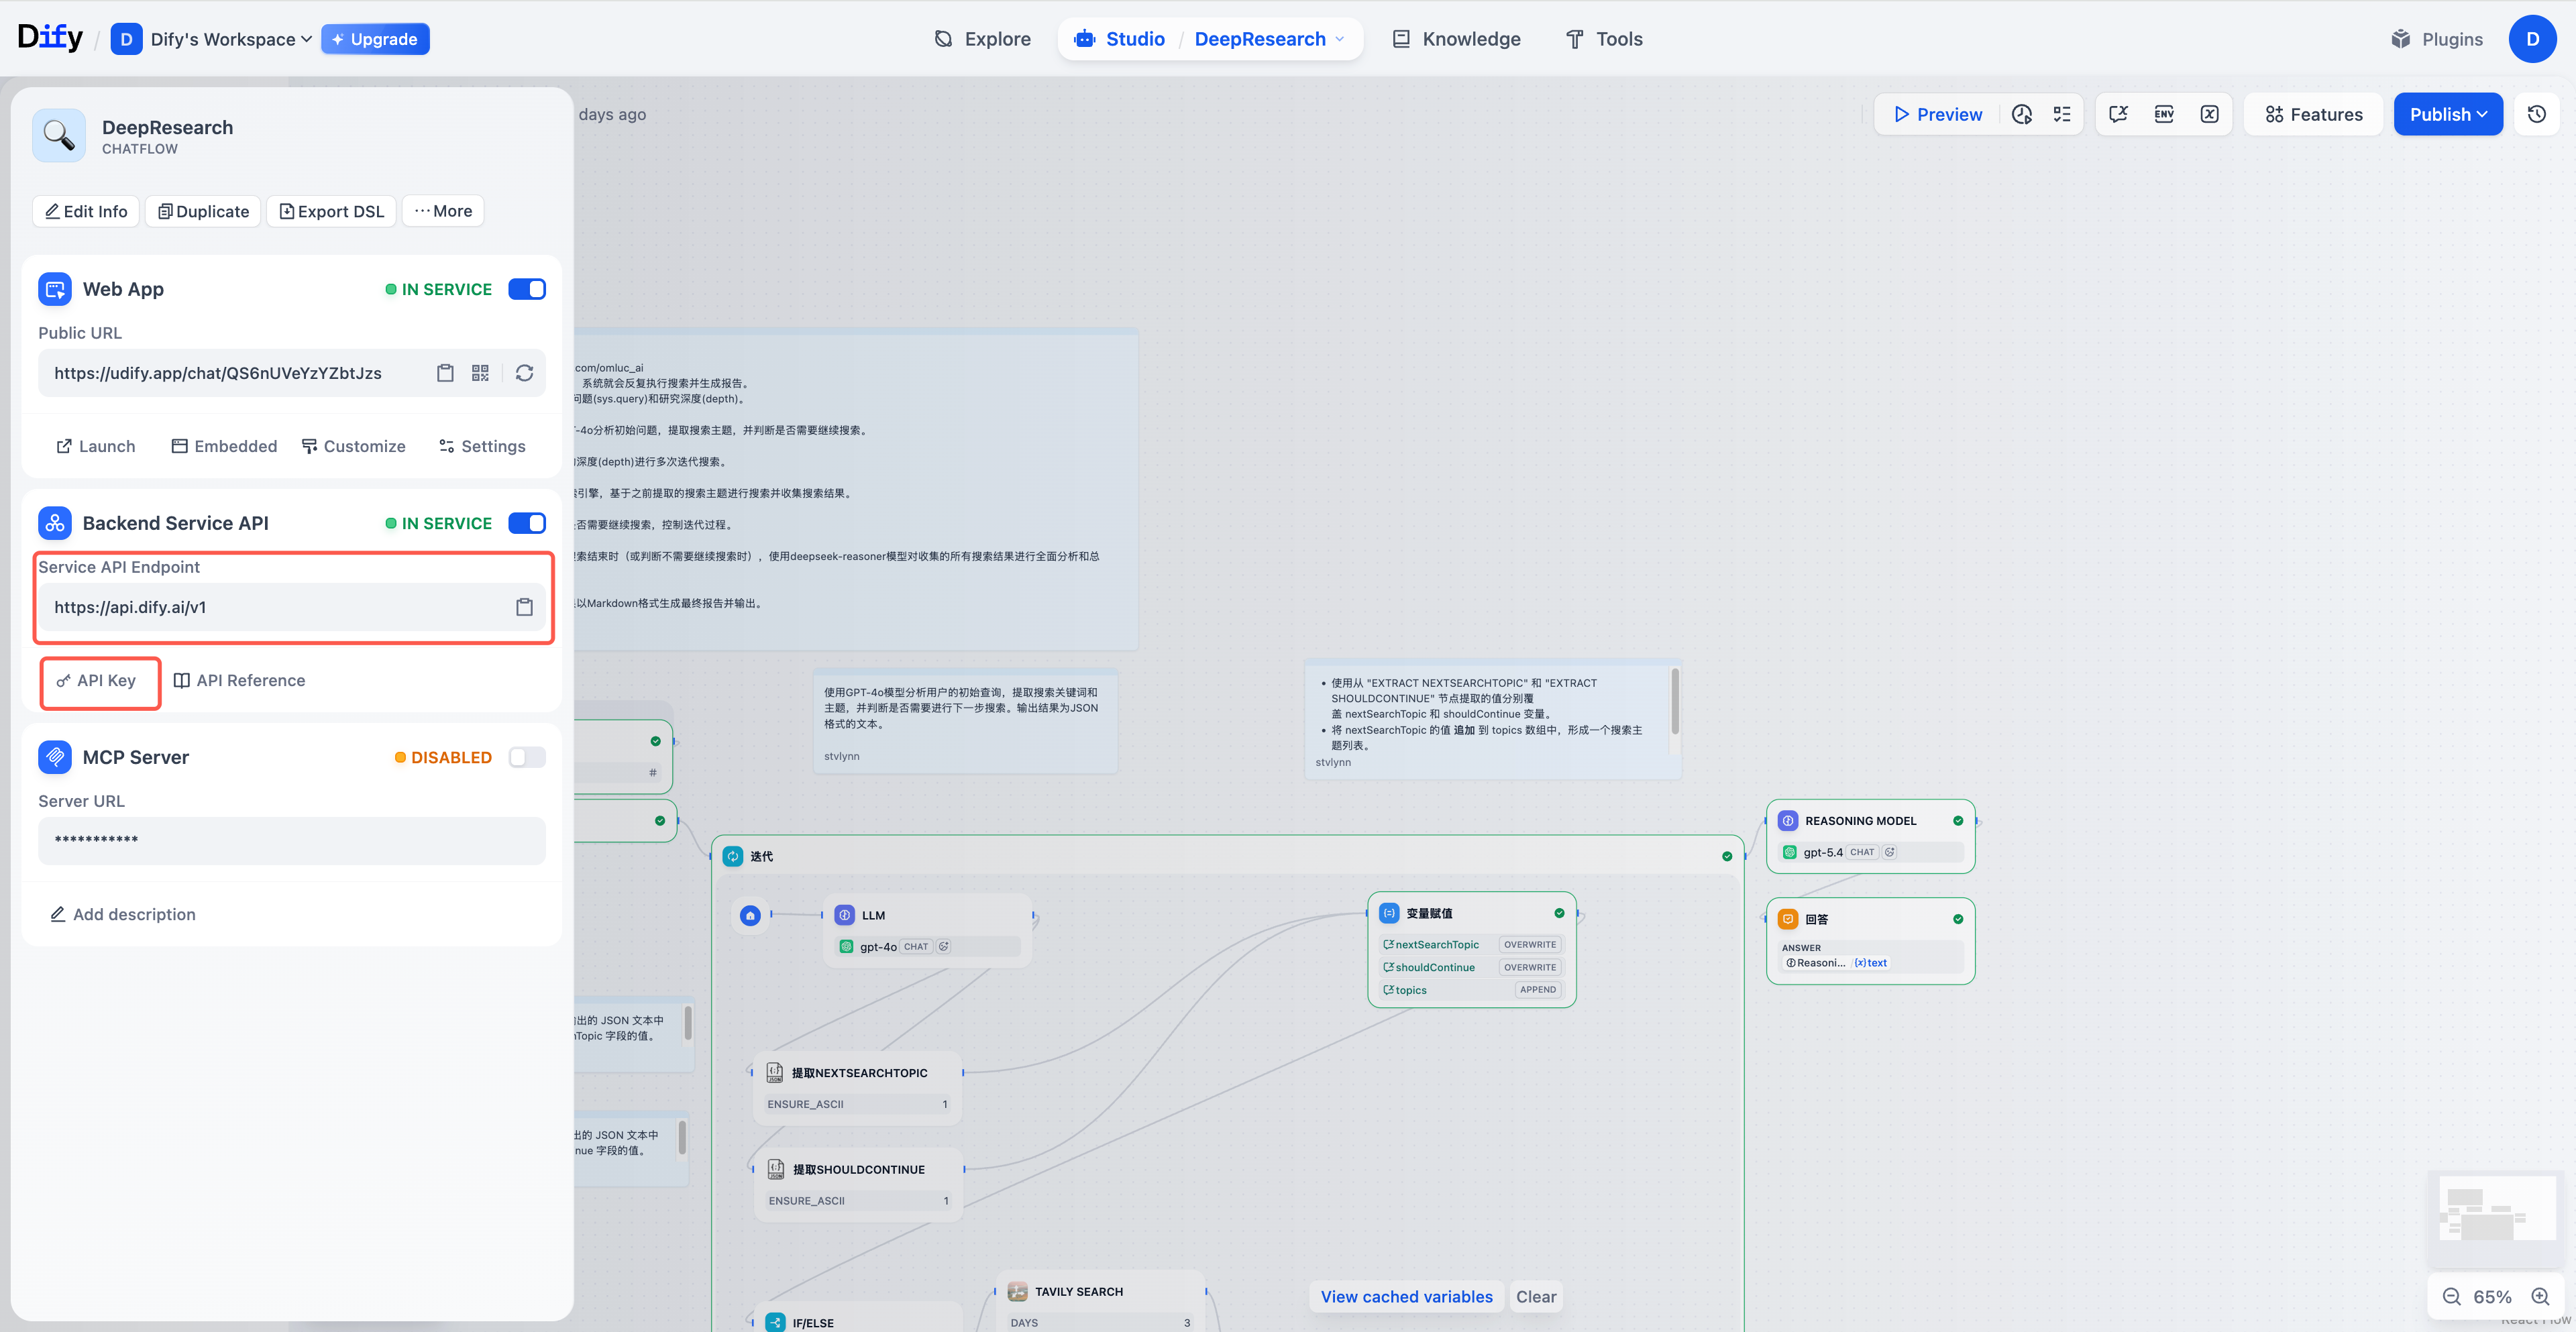2576x1332 pixels.
Task: Go to the Explore tab
Action: 982,39
